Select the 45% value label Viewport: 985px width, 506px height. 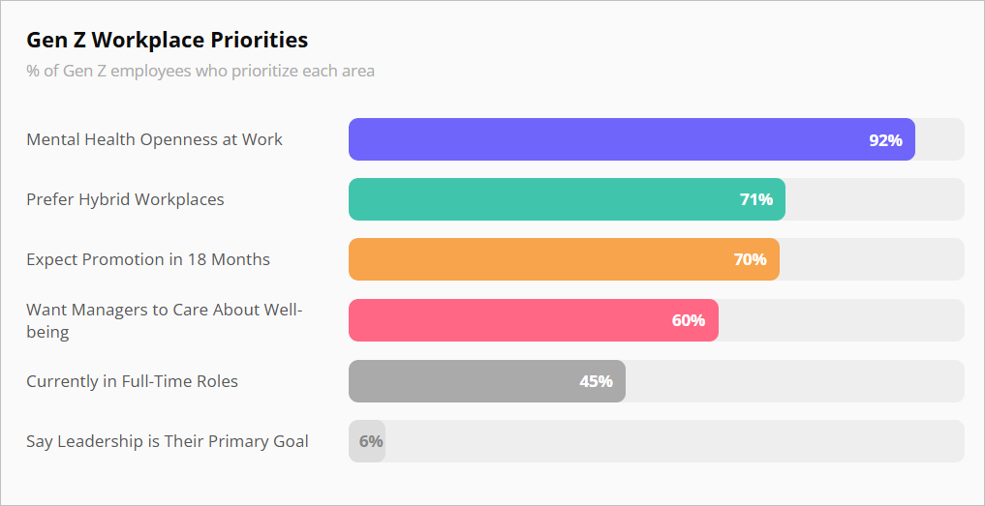click(596, 381)
